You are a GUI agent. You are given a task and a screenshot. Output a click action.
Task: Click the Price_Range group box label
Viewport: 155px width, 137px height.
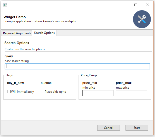(x=89, y=75)
